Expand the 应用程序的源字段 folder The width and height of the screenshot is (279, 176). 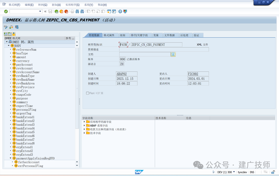coord(84,122)
